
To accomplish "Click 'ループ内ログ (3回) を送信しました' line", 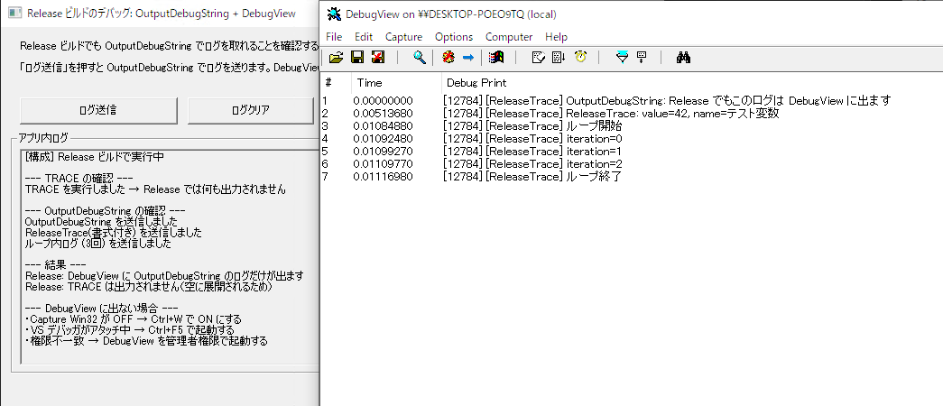I will point(98,244).
